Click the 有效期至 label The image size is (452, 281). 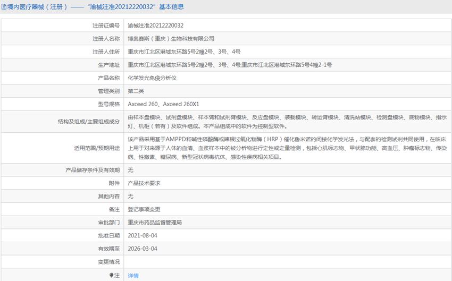click(108, 249)
